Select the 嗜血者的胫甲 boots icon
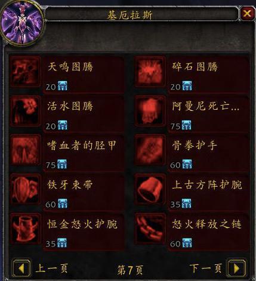256x281 pixels. [25, 150]
